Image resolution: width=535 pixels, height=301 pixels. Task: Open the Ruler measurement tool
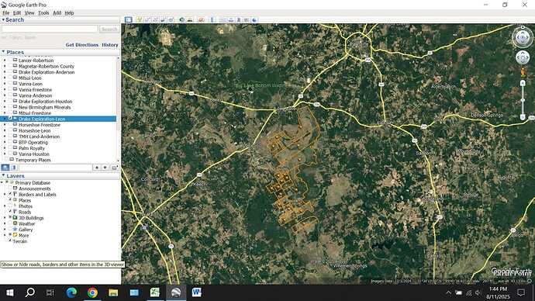pyautogui.click(x=212, y=20)
